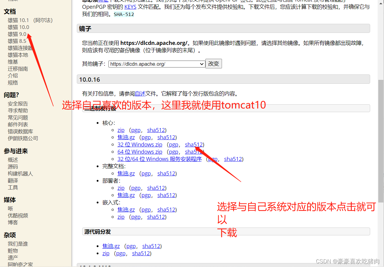Screen dimensions: 384x267
Task: Open pgp signature for 核心 焦油.gz
Action: point(146,137)
